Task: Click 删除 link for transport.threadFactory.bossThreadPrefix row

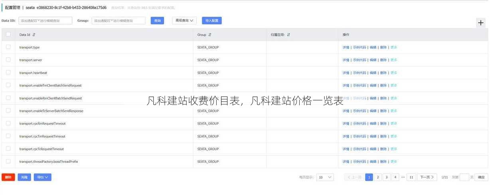Action: 383,162
